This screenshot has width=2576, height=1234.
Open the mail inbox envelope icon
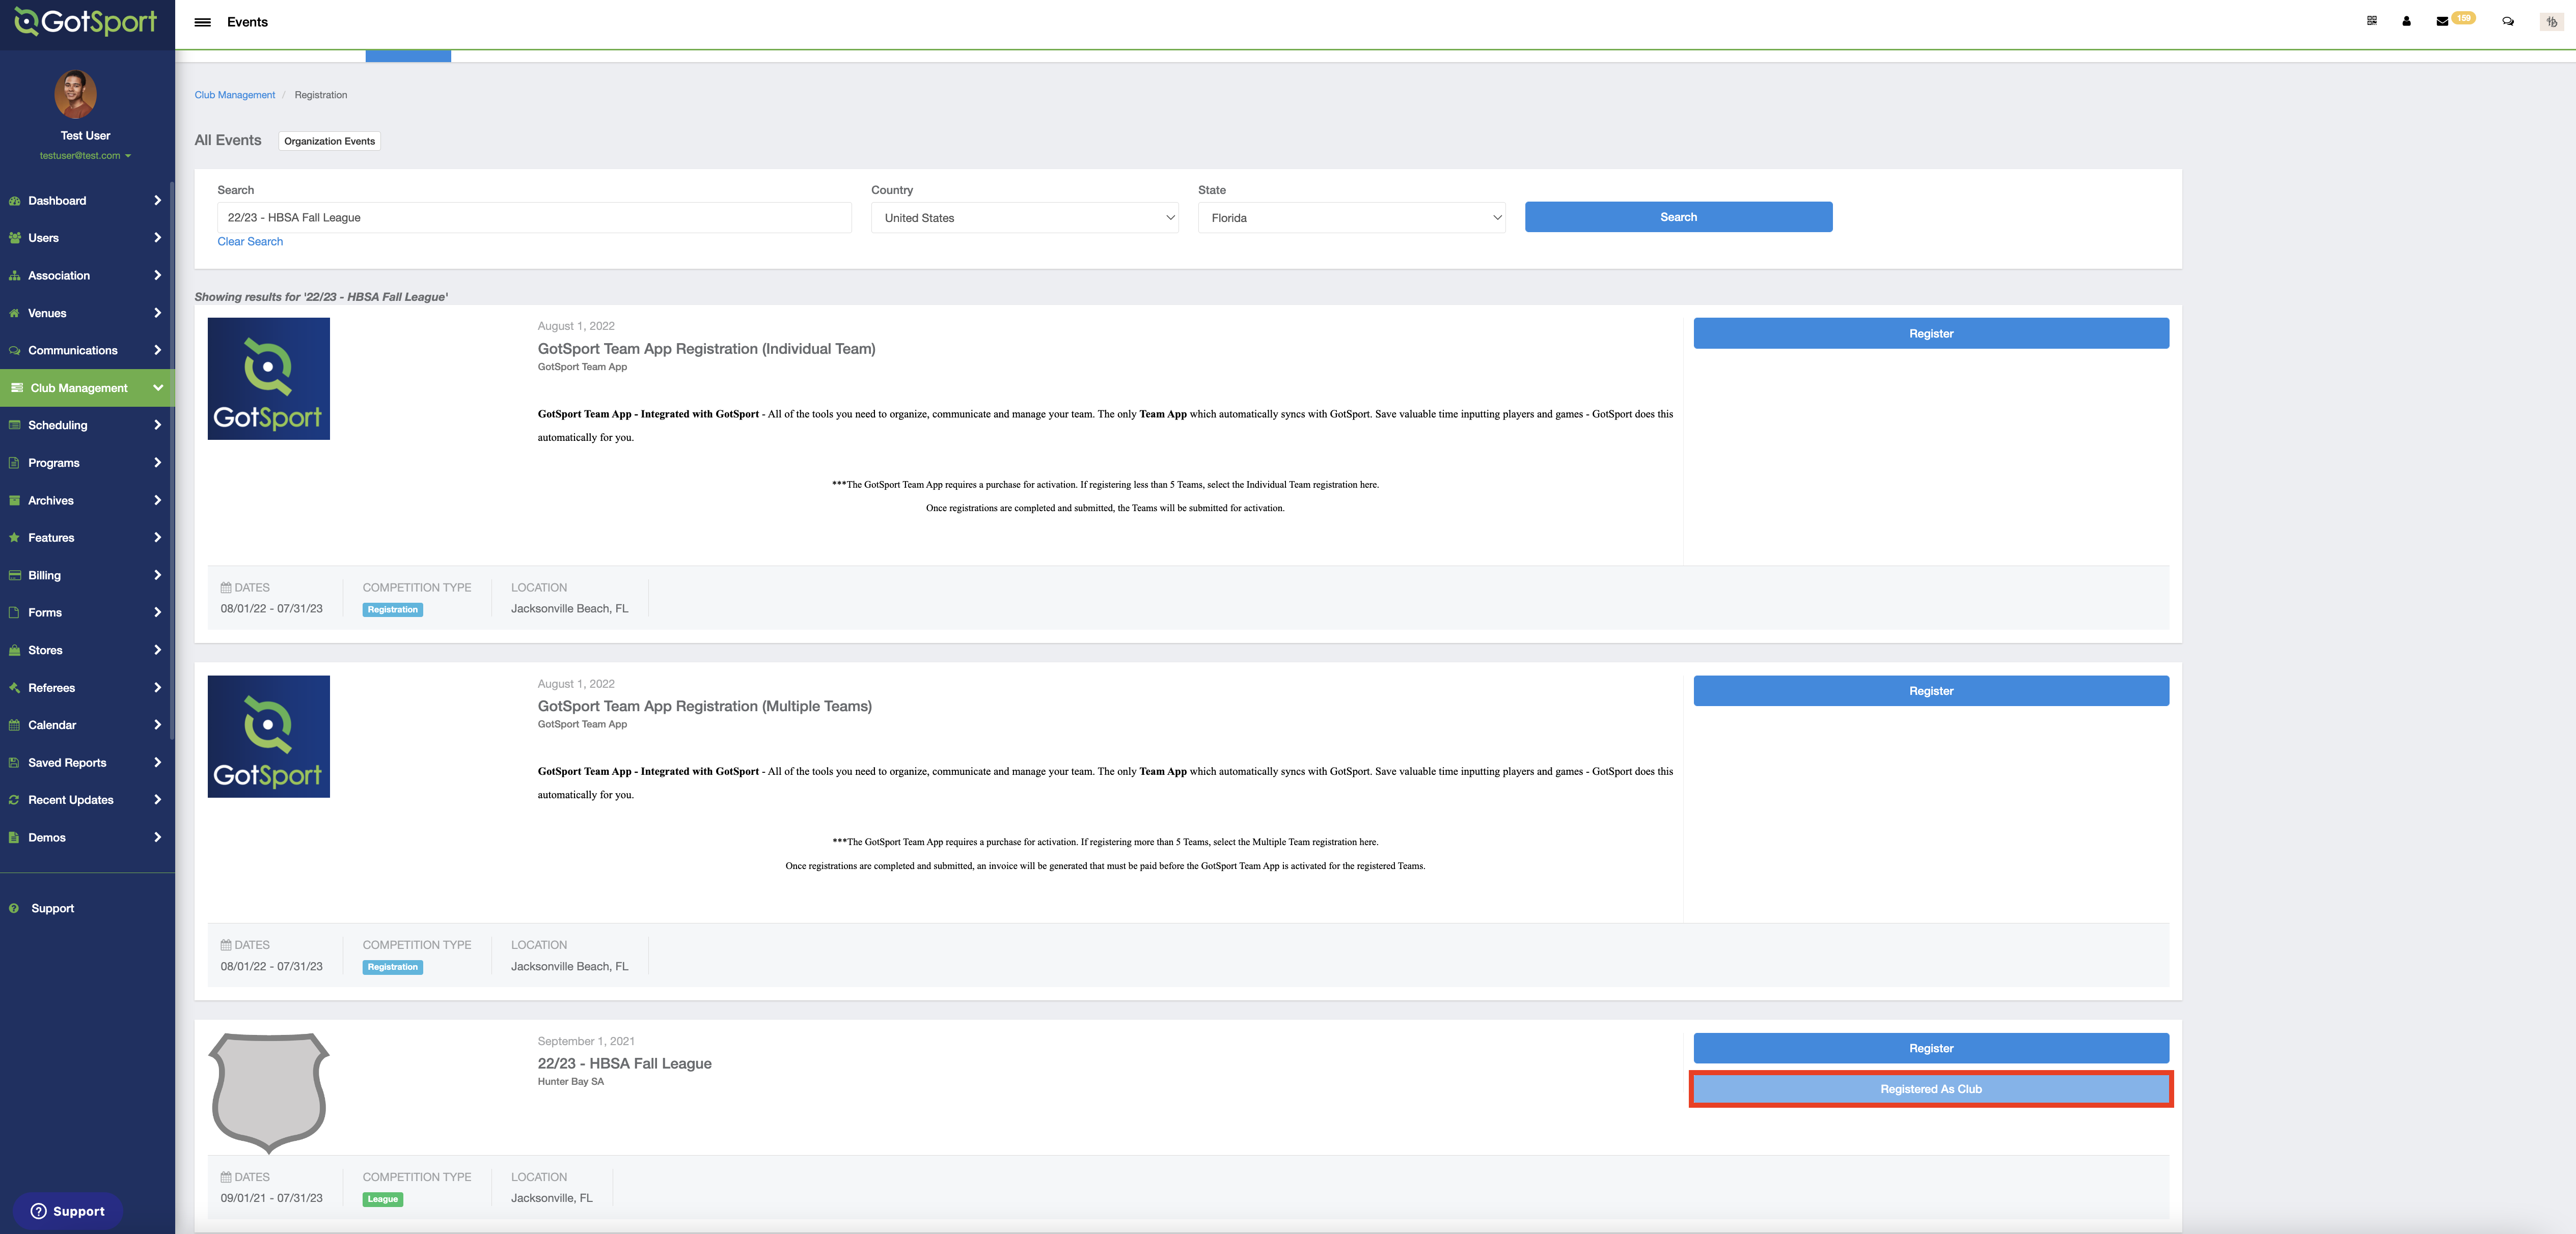click(x=2442, y=21)
